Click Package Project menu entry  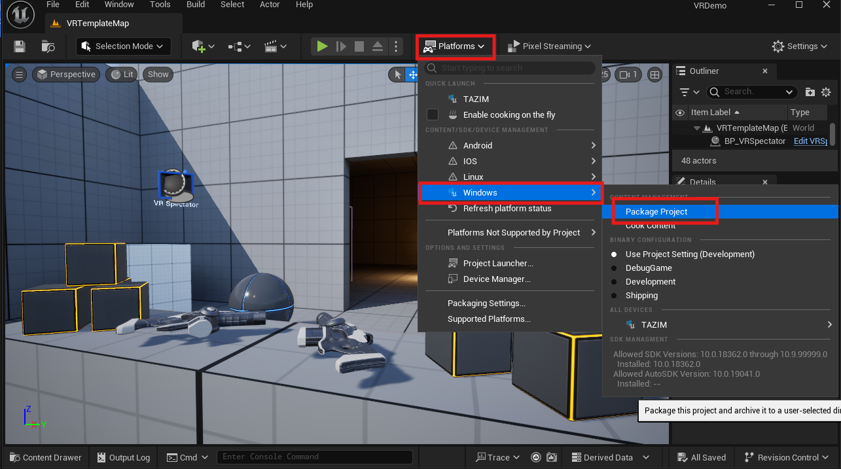tap(656, 211)
